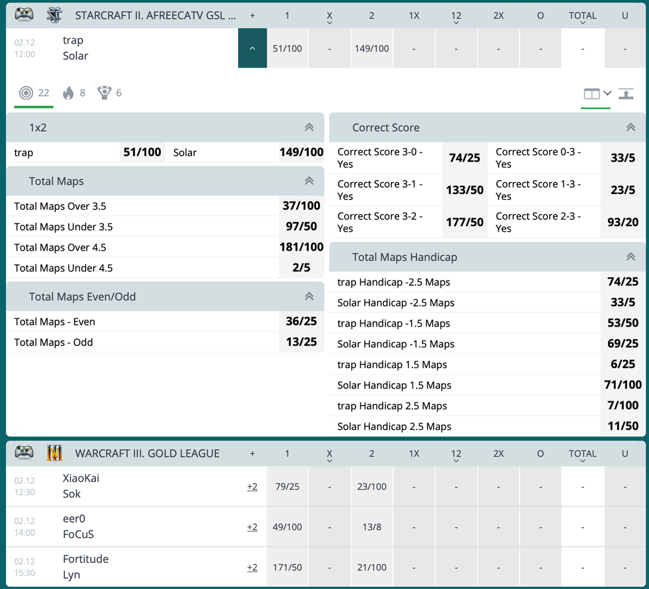649x589 pixels.
Task: Open X column dropdown in Warcraft header
Action: pos(330,455)
